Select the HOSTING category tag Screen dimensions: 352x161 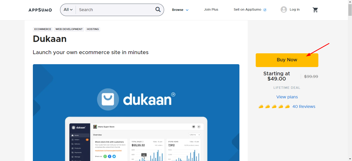coord(93,29)
